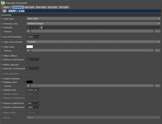This screenshot has width=162, height=124.
Task: Click the Light color Texture ellipsis button
Action: point(157,51)
